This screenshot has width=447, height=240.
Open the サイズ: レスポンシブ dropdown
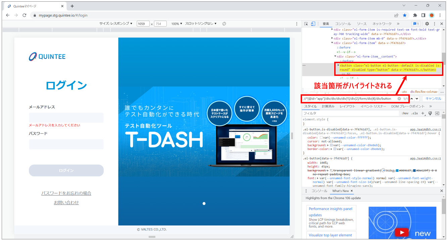tap(116, 24)
